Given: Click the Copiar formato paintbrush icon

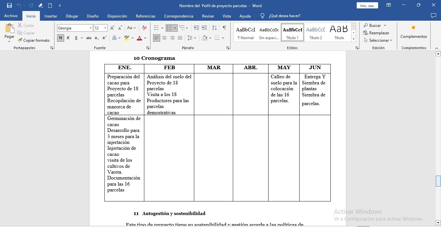Looking at the screenshot, I should point(20,40).
